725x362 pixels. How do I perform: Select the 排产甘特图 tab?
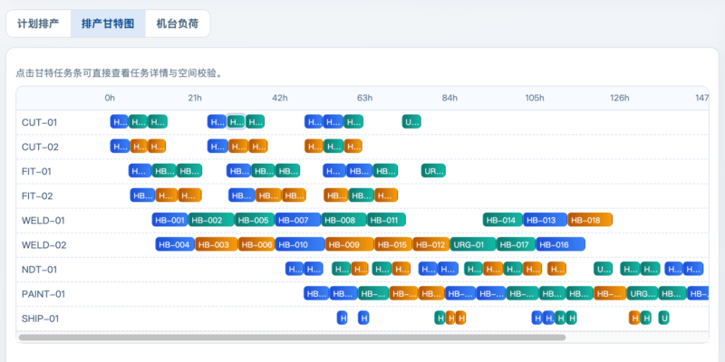click(108, 24)
